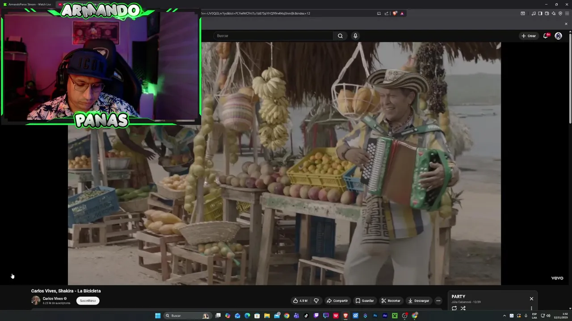Open Brave browser taskbar icon
The image size is (572, 321).
pyautogui.click(x=346, y=316)
